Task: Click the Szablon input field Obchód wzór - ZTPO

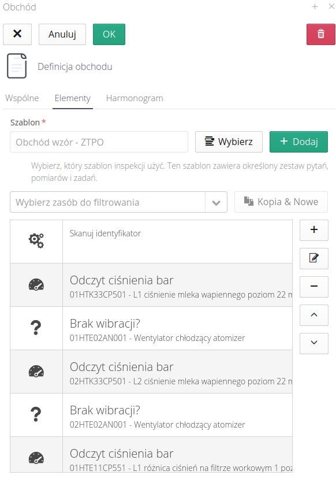Action: [x=99, y=142]
